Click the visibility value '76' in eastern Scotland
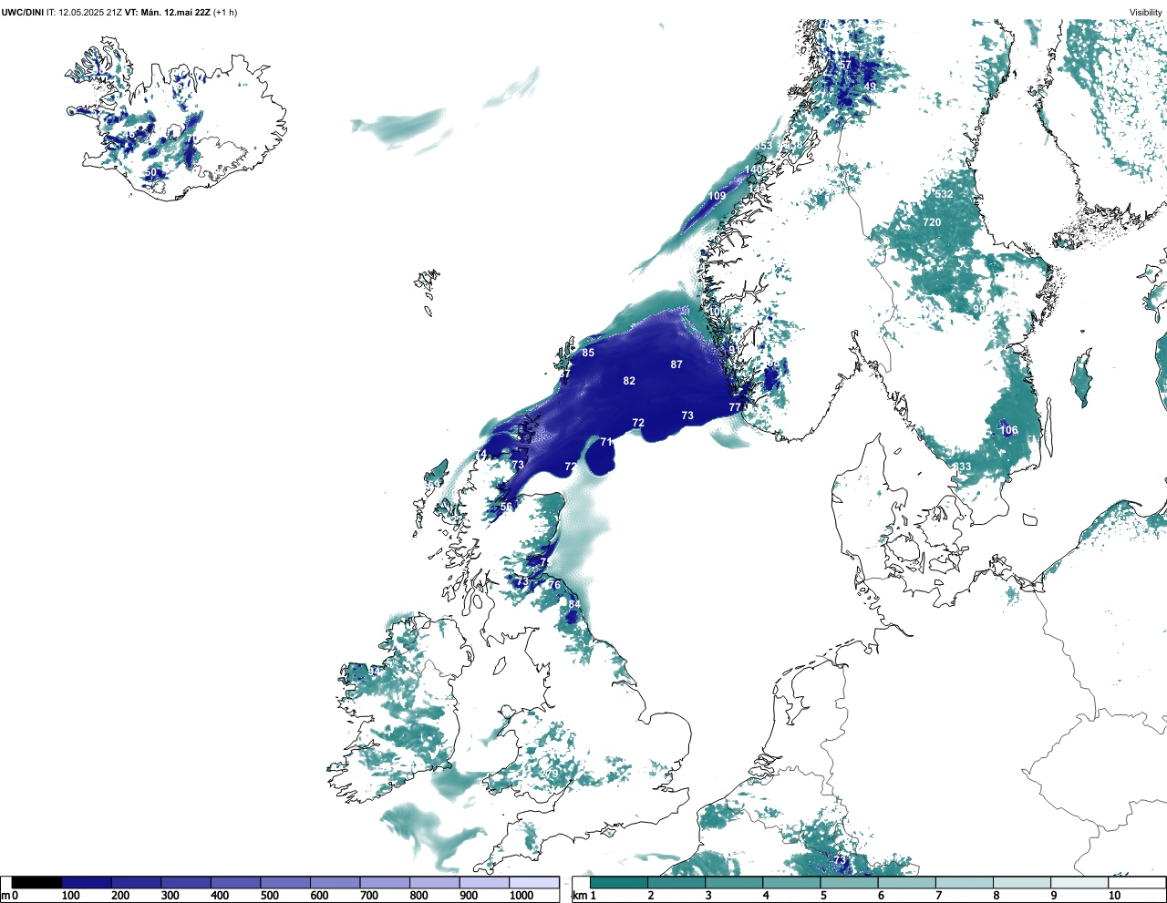Screen dimensions: 1167x903 [553, 585]
